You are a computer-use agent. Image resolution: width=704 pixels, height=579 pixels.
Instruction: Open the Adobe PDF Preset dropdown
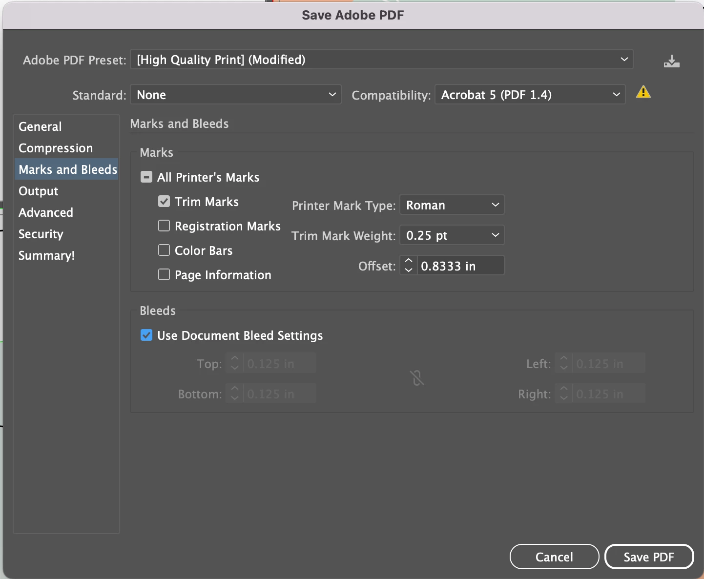(382, 60)
